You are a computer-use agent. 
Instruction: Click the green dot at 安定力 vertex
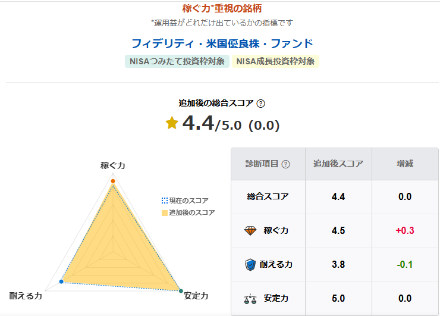(181, 291)
